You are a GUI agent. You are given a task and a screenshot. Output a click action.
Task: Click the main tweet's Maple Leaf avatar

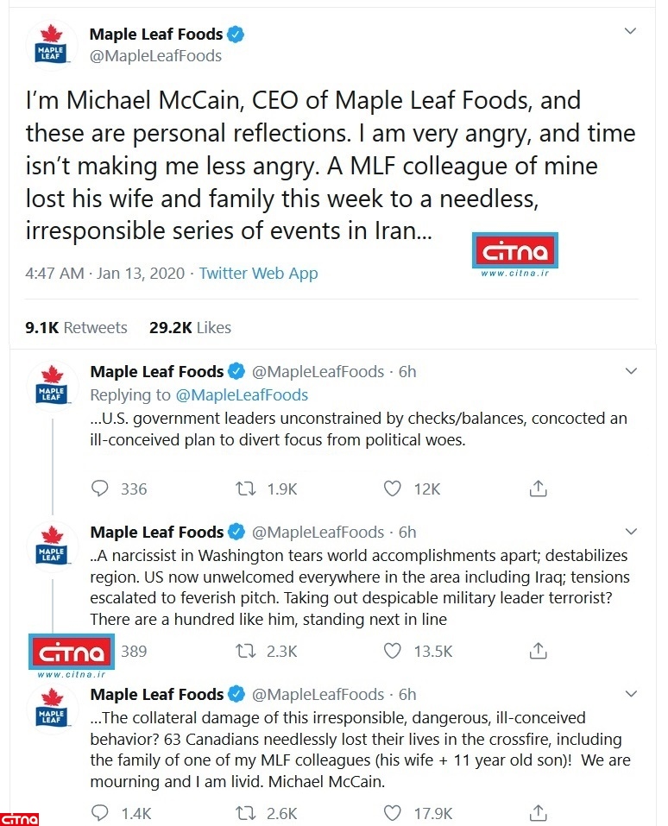click(52, 47)
